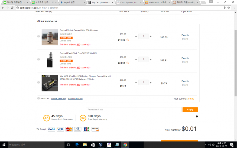The width and height of the screenshot is (237, 148).
Task: Open Windows Store from taskbar
Action: click(93, 145)
